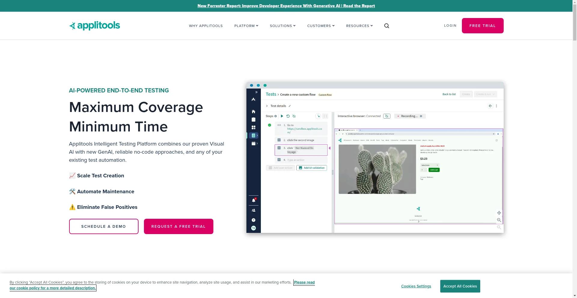The height and width of the screenshot is (298, 577).
Task: Click the 'Automate Maintenance' text
Action: pyautogui.click(x=105, y=192)
